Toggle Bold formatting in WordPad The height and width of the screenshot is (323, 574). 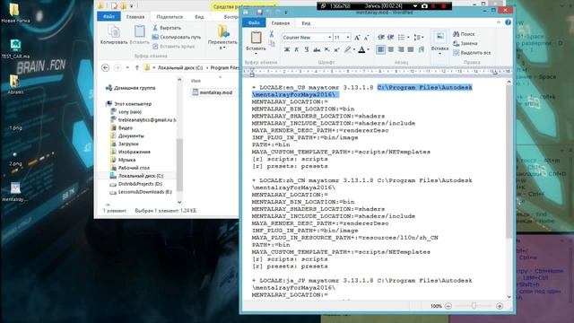[287, 49]
